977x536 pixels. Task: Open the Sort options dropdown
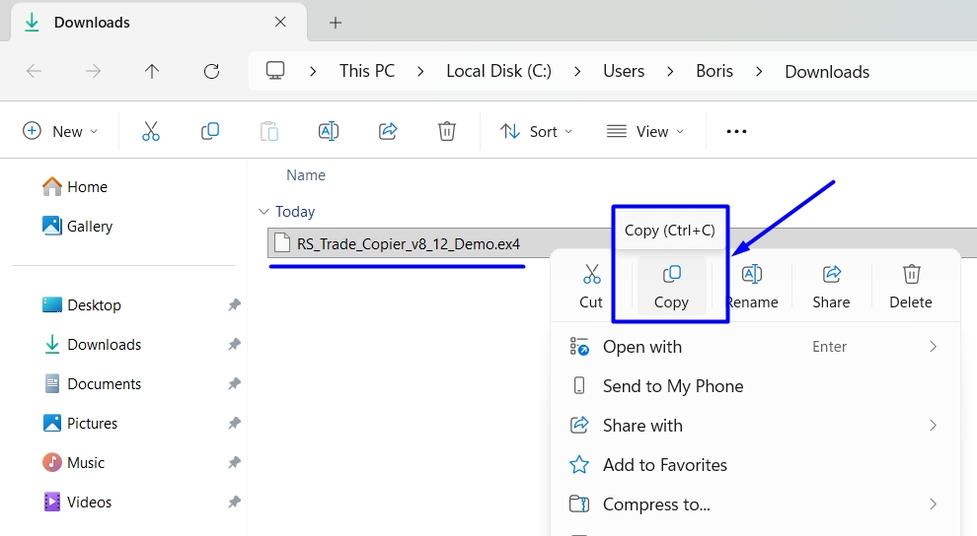536,131
